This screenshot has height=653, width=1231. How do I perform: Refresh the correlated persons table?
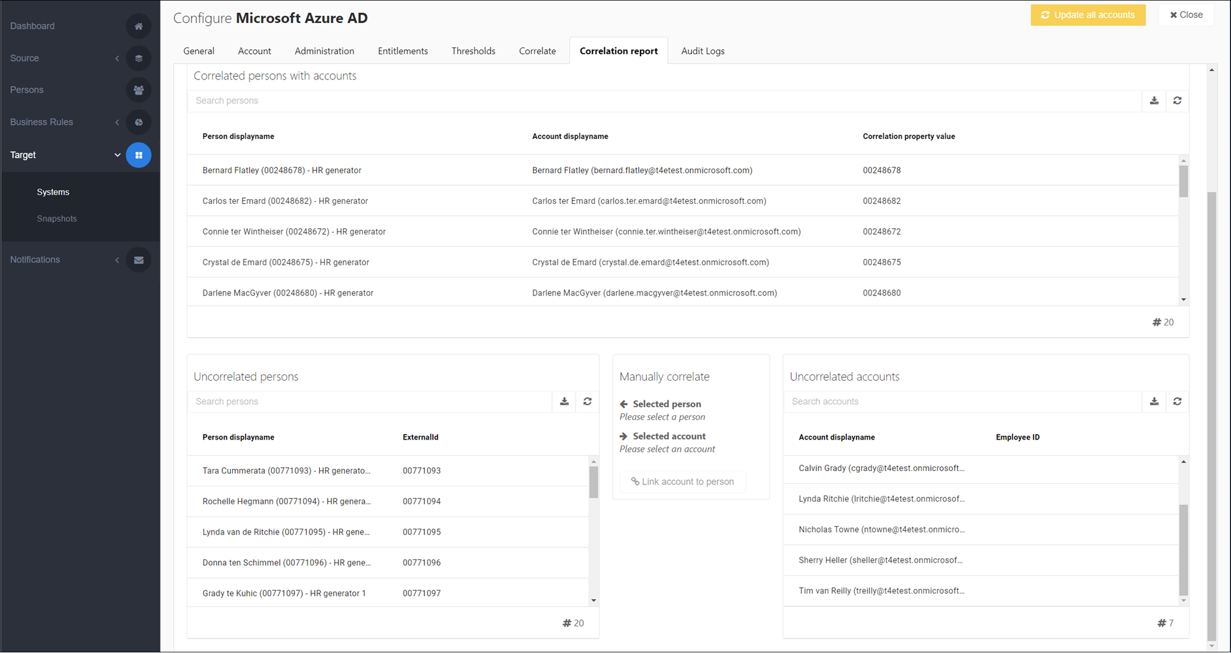(x=1177, y=101)
